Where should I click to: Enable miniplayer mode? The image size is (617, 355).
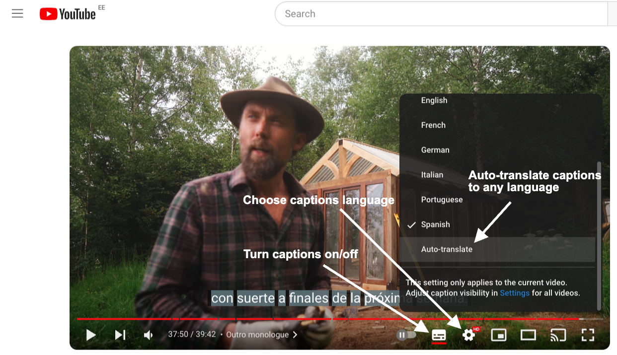click(498, 335)
